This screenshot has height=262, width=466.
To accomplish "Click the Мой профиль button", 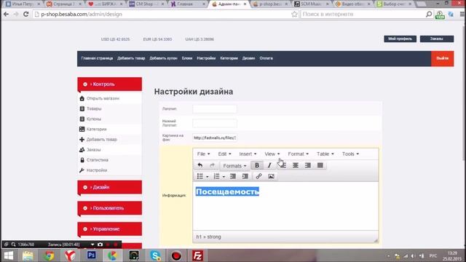I will [400, 39].
